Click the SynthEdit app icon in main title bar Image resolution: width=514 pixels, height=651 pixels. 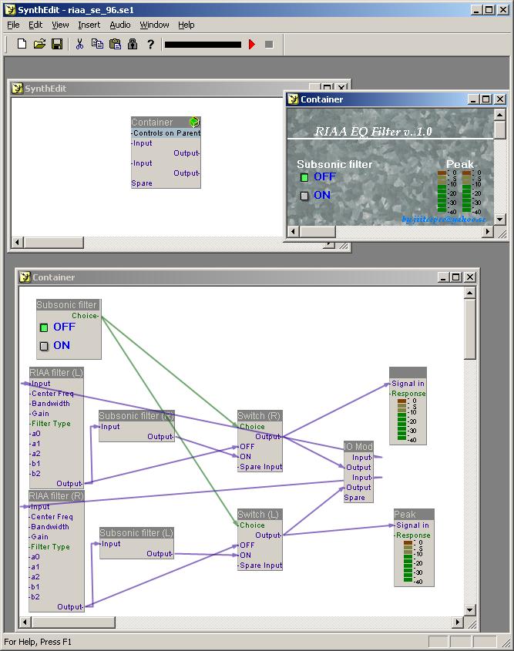click(x=10, y=9)
